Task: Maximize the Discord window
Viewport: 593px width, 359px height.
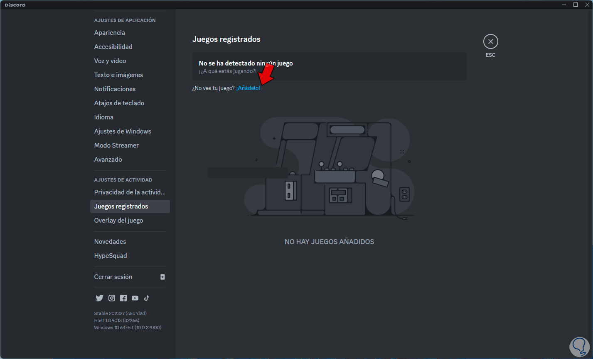Action: tap(576, 5)
